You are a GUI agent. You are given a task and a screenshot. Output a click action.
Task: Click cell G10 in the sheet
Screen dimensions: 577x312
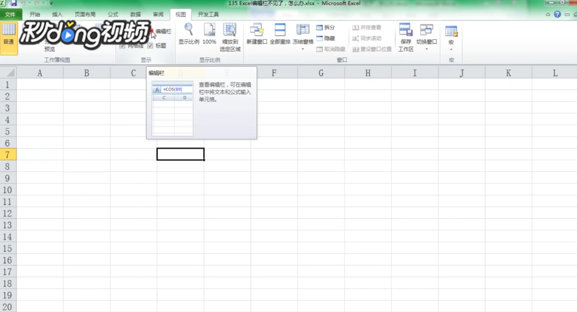click(321, 190)
